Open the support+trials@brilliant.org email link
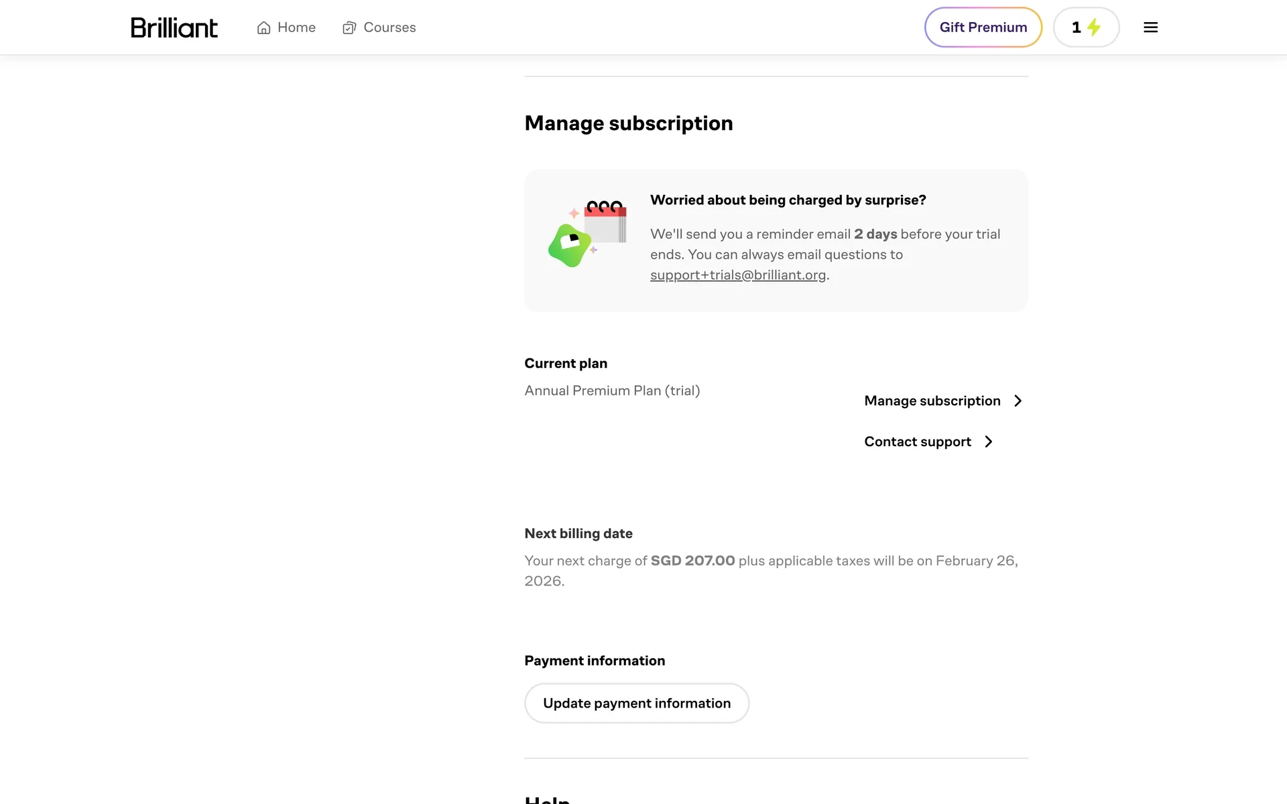Screen dimensions: 1287x804 coord(738,275)
